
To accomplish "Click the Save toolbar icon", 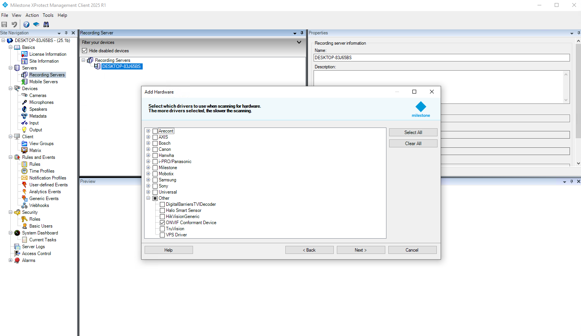I will pos(5,24).
